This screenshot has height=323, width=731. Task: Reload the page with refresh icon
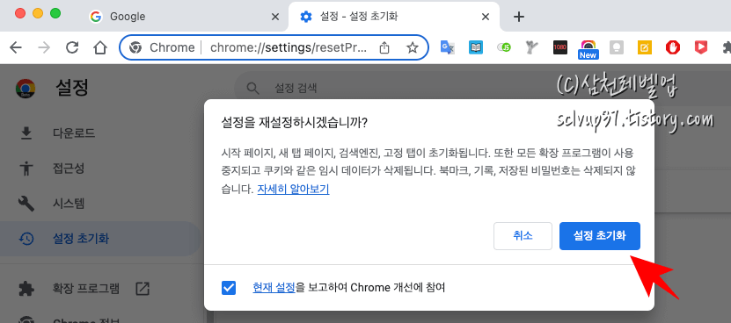click(72, 47)
